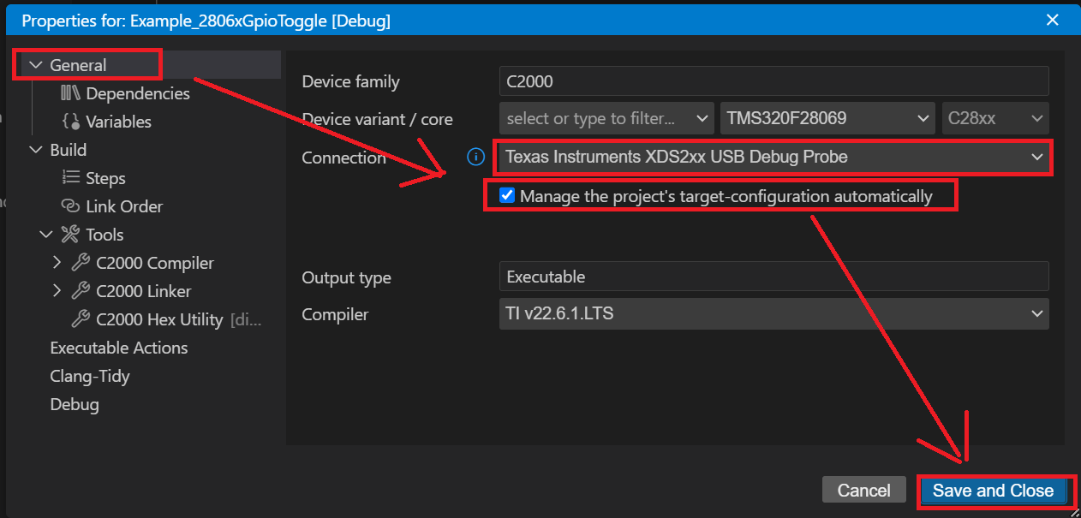This screenshot has height=518, width=1081.
Task: Click the C2000 Hex Utility wrench icon
Action: 81,319
